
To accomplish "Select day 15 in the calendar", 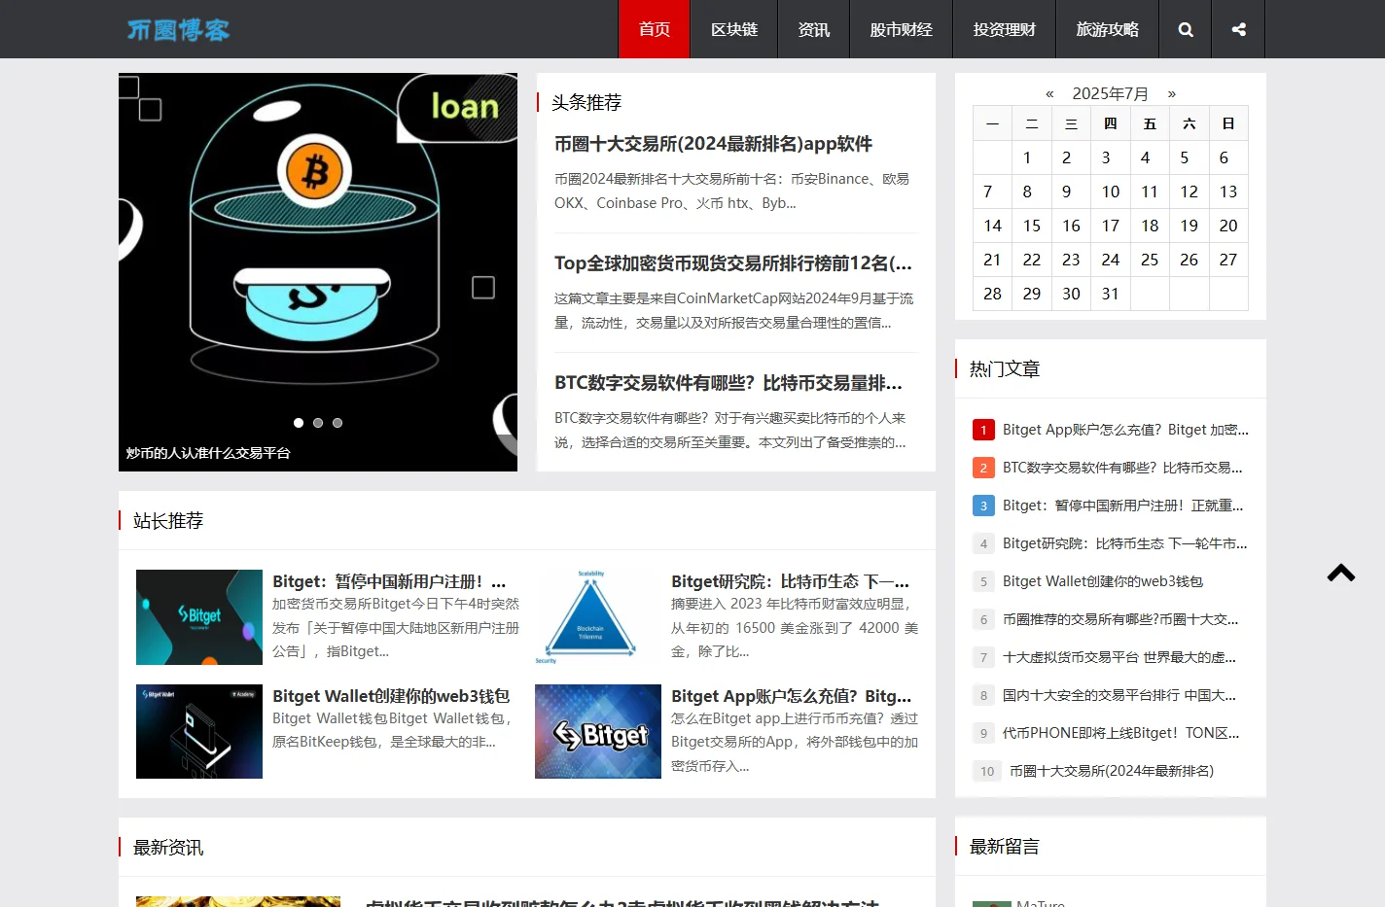I will [x=1032, y=226].
